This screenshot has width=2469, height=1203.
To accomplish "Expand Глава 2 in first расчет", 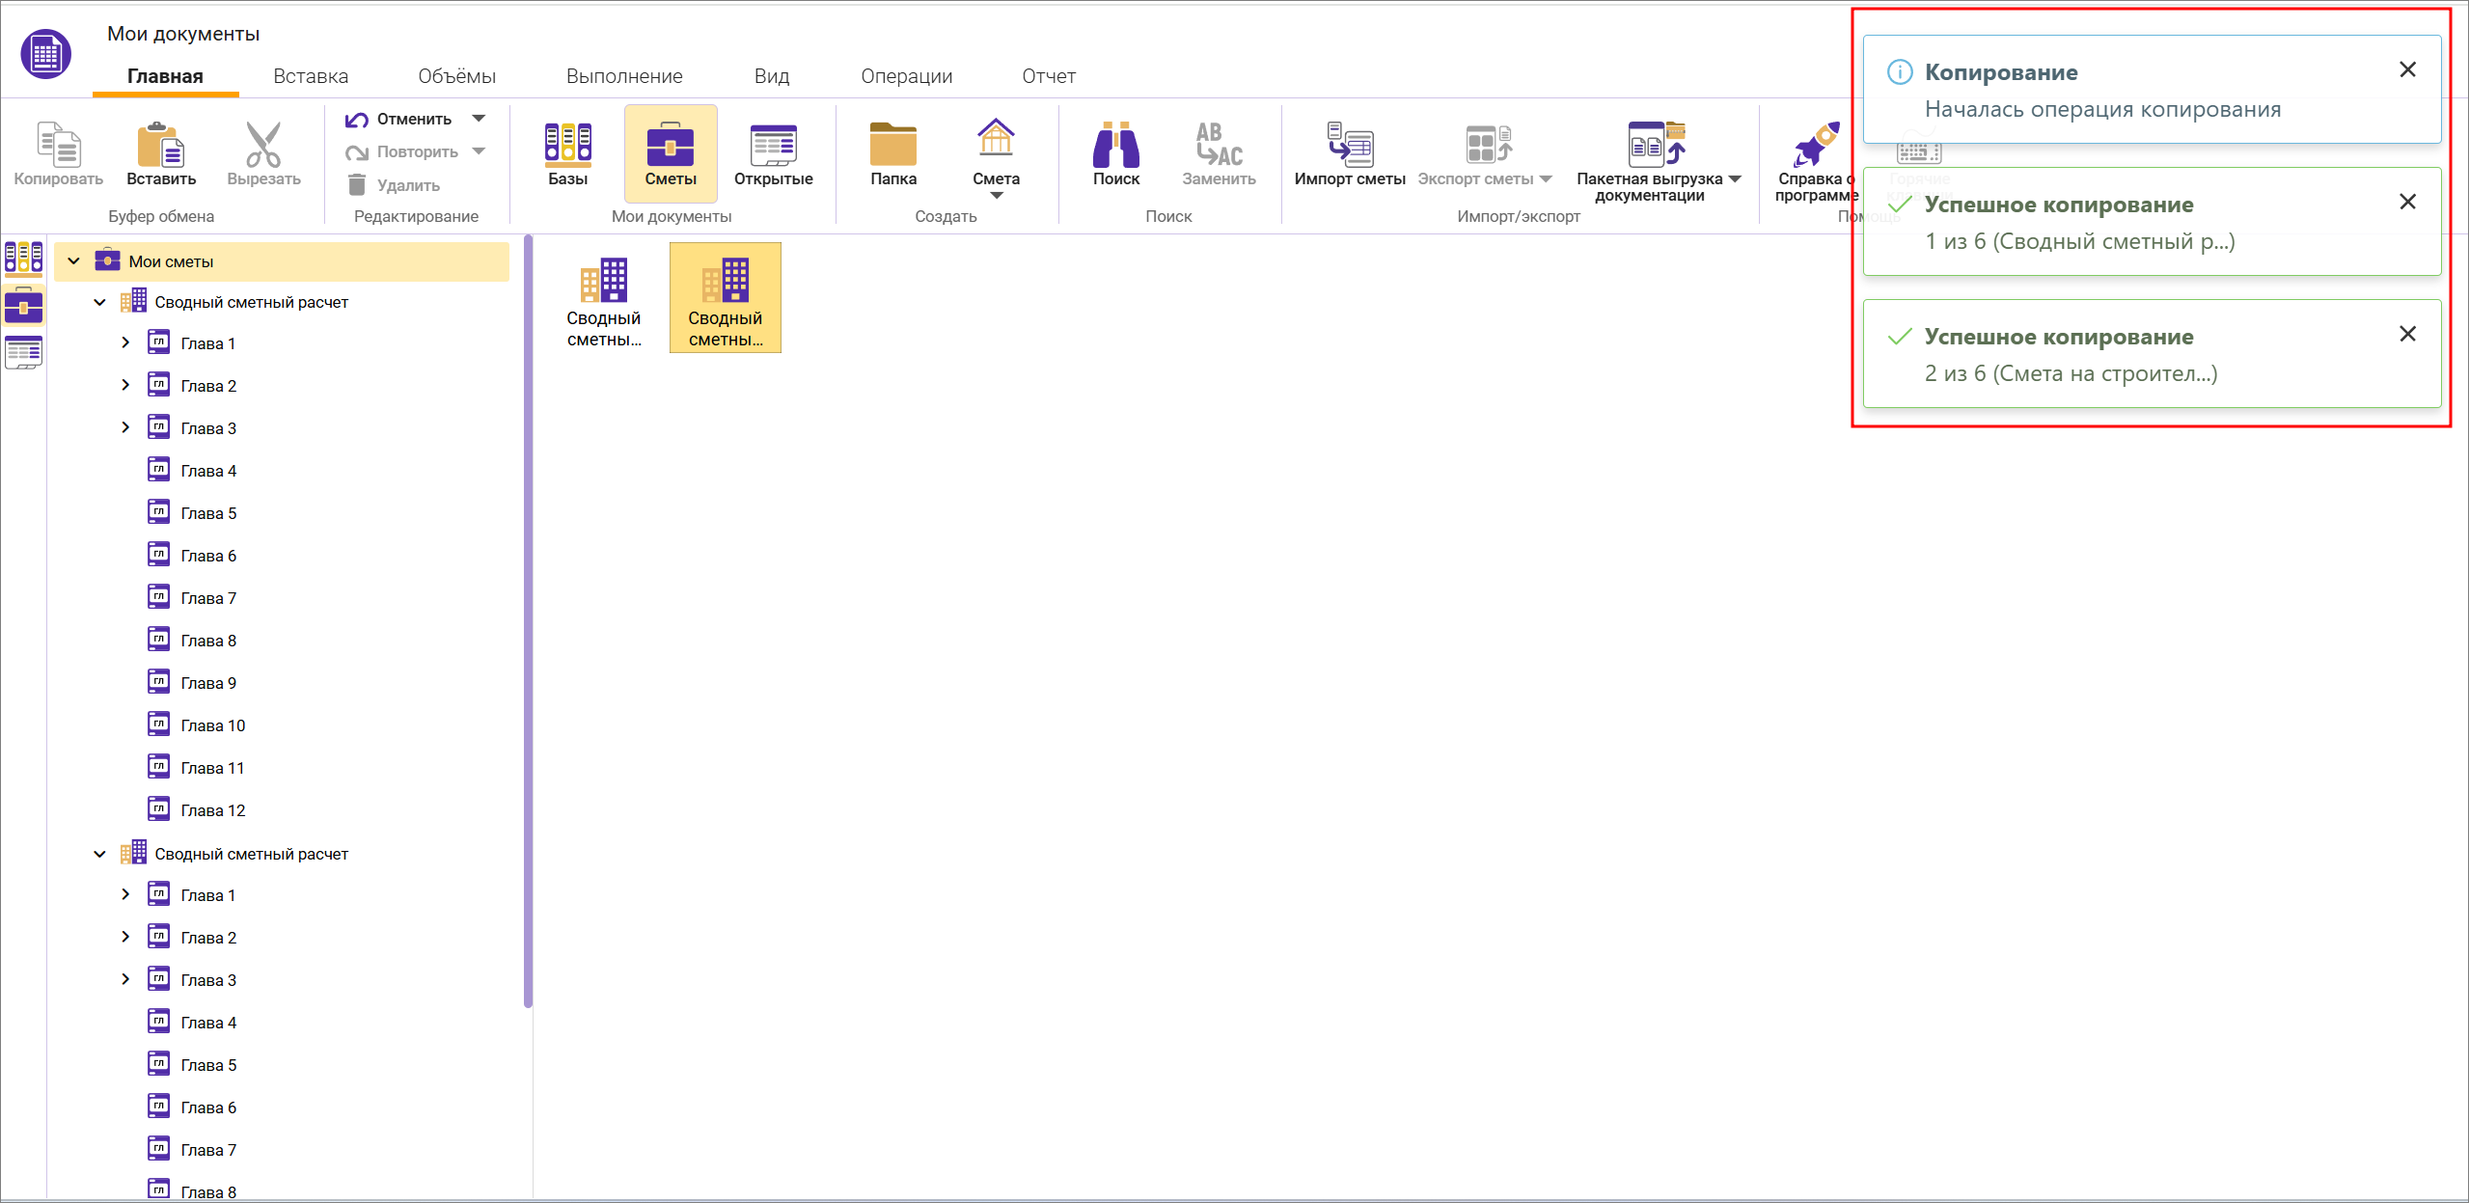I will pyautogui.click(x=125, y=386).
